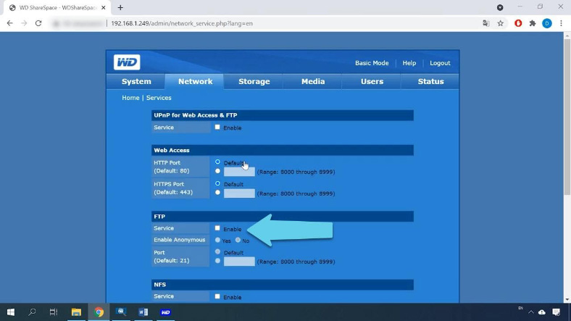571x321 pixels.
Task: Select custom HTTP port radio button
Action: [x=217, y=171]
